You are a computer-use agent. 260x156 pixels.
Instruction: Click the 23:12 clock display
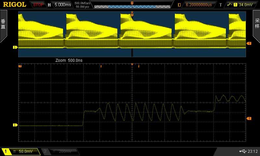[252, 151]
